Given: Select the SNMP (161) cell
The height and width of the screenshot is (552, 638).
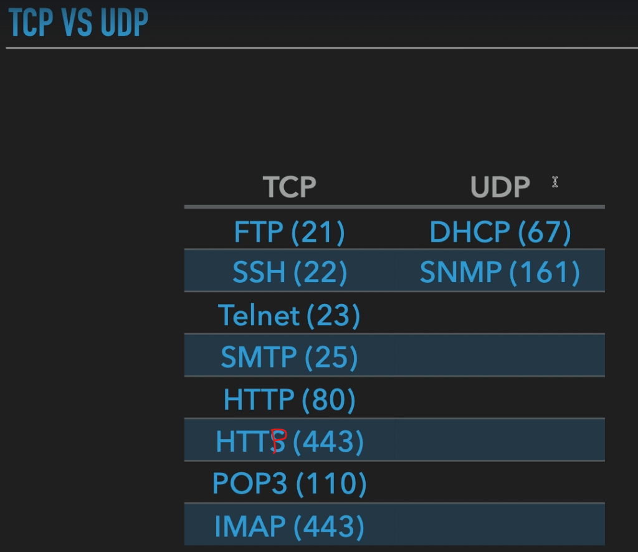Looking at the screenshot, I should [x=500, y=272].
